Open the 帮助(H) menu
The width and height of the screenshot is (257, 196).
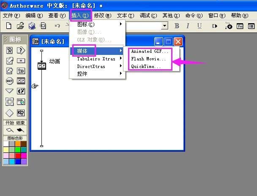pyautogui.click(x=240, y=16)
